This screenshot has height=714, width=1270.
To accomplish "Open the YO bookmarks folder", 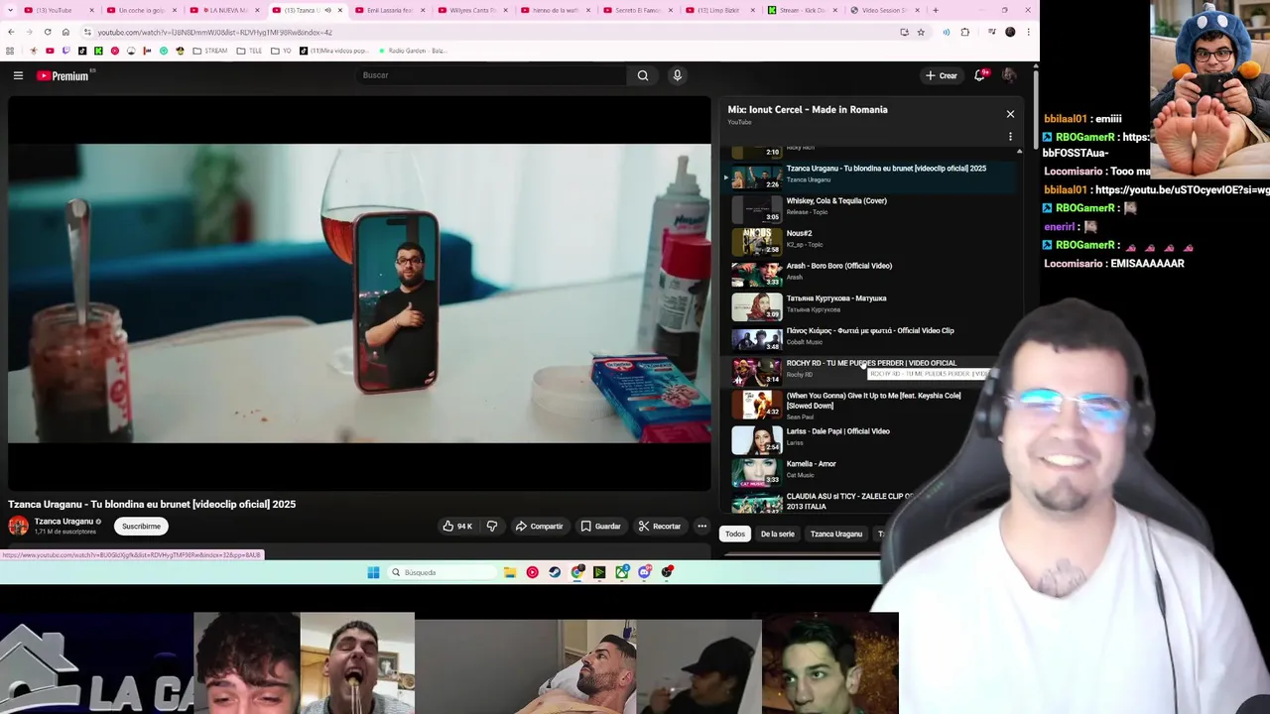I will click(282, 51).
